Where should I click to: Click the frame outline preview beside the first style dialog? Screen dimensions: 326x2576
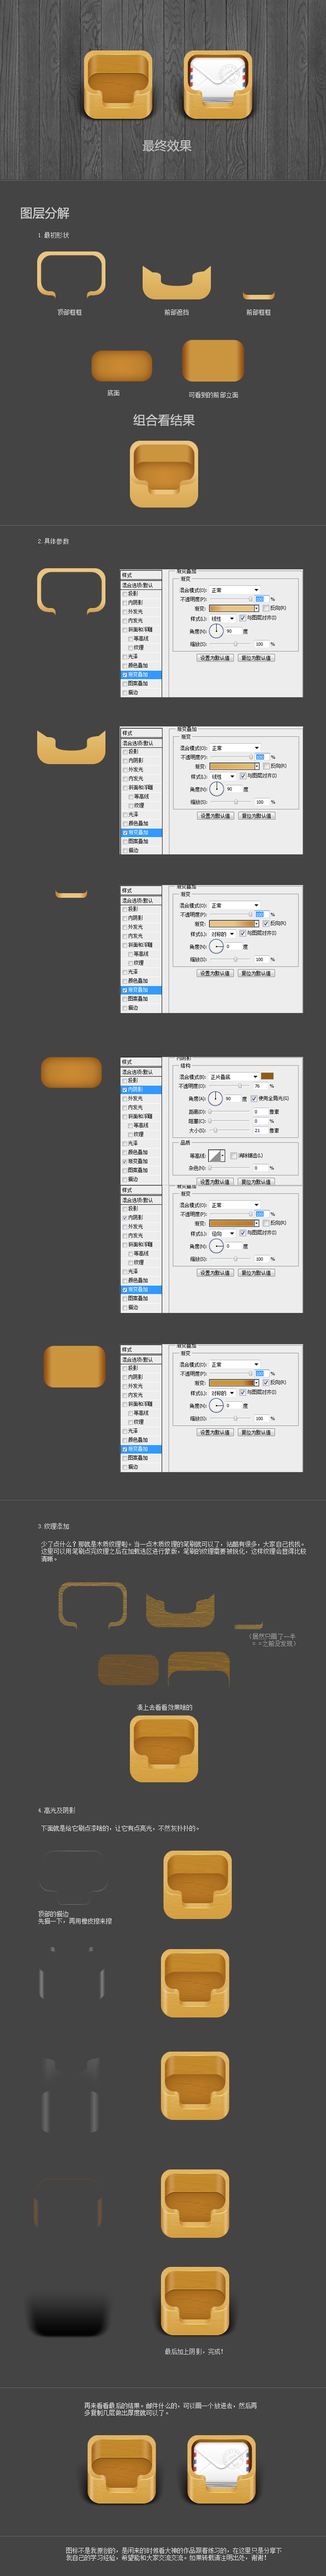click(71, 591)
